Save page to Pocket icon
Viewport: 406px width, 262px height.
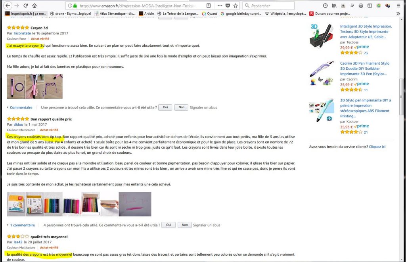click(x=228, y=6)
